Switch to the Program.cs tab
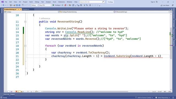The image size is (176, 99). pyautogui.click(x=26, y=9)
